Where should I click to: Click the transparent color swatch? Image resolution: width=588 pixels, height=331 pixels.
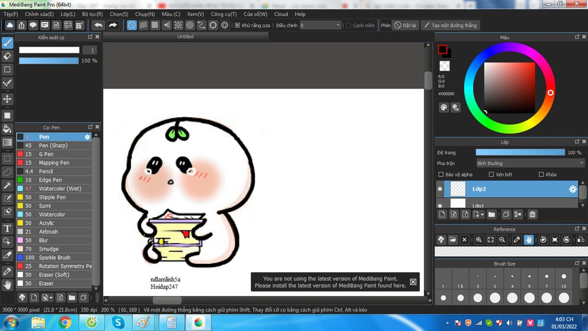444,66
